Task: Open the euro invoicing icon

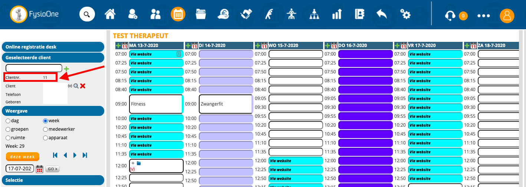Action: point(223,14)
